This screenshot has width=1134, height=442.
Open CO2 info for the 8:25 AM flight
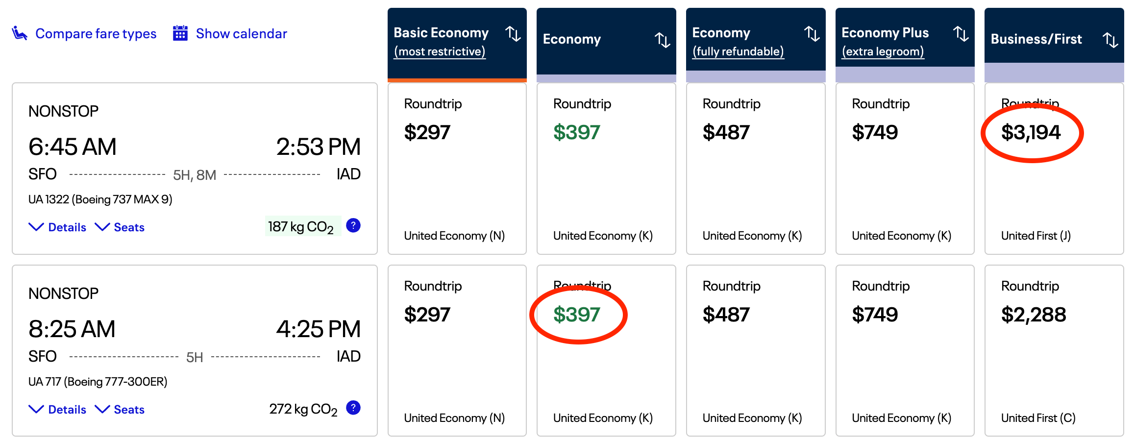(353, 407)
